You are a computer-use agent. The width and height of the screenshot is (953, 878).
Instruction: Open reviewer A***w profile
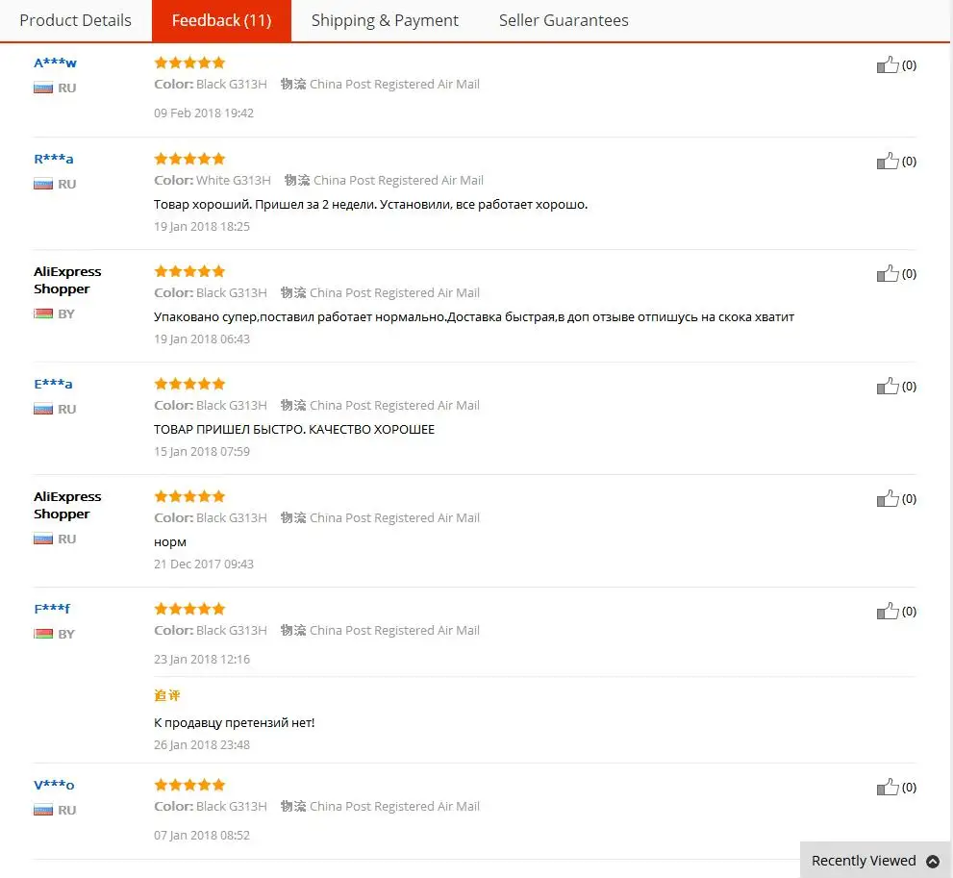(x=56, y=63)
